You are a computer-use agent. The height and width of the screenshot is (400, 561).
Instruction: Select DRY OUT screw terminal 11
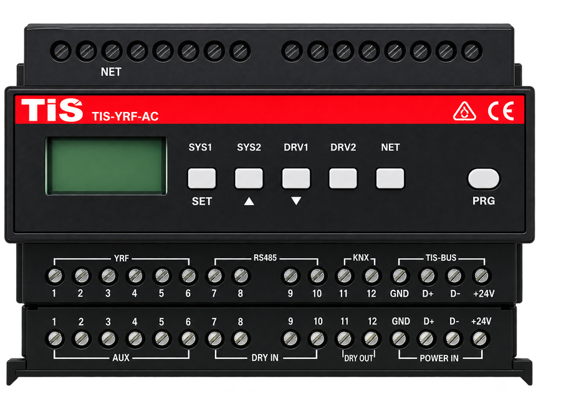(344, 338)
